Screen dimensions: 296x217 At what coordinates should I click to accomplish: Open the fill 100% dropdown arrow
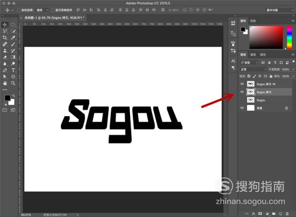pos(293,76)
